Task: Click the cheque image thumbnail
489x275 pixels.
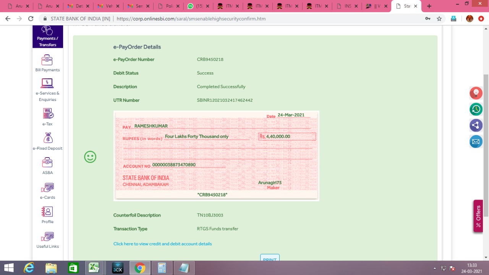Action: [x=216, y=156]
